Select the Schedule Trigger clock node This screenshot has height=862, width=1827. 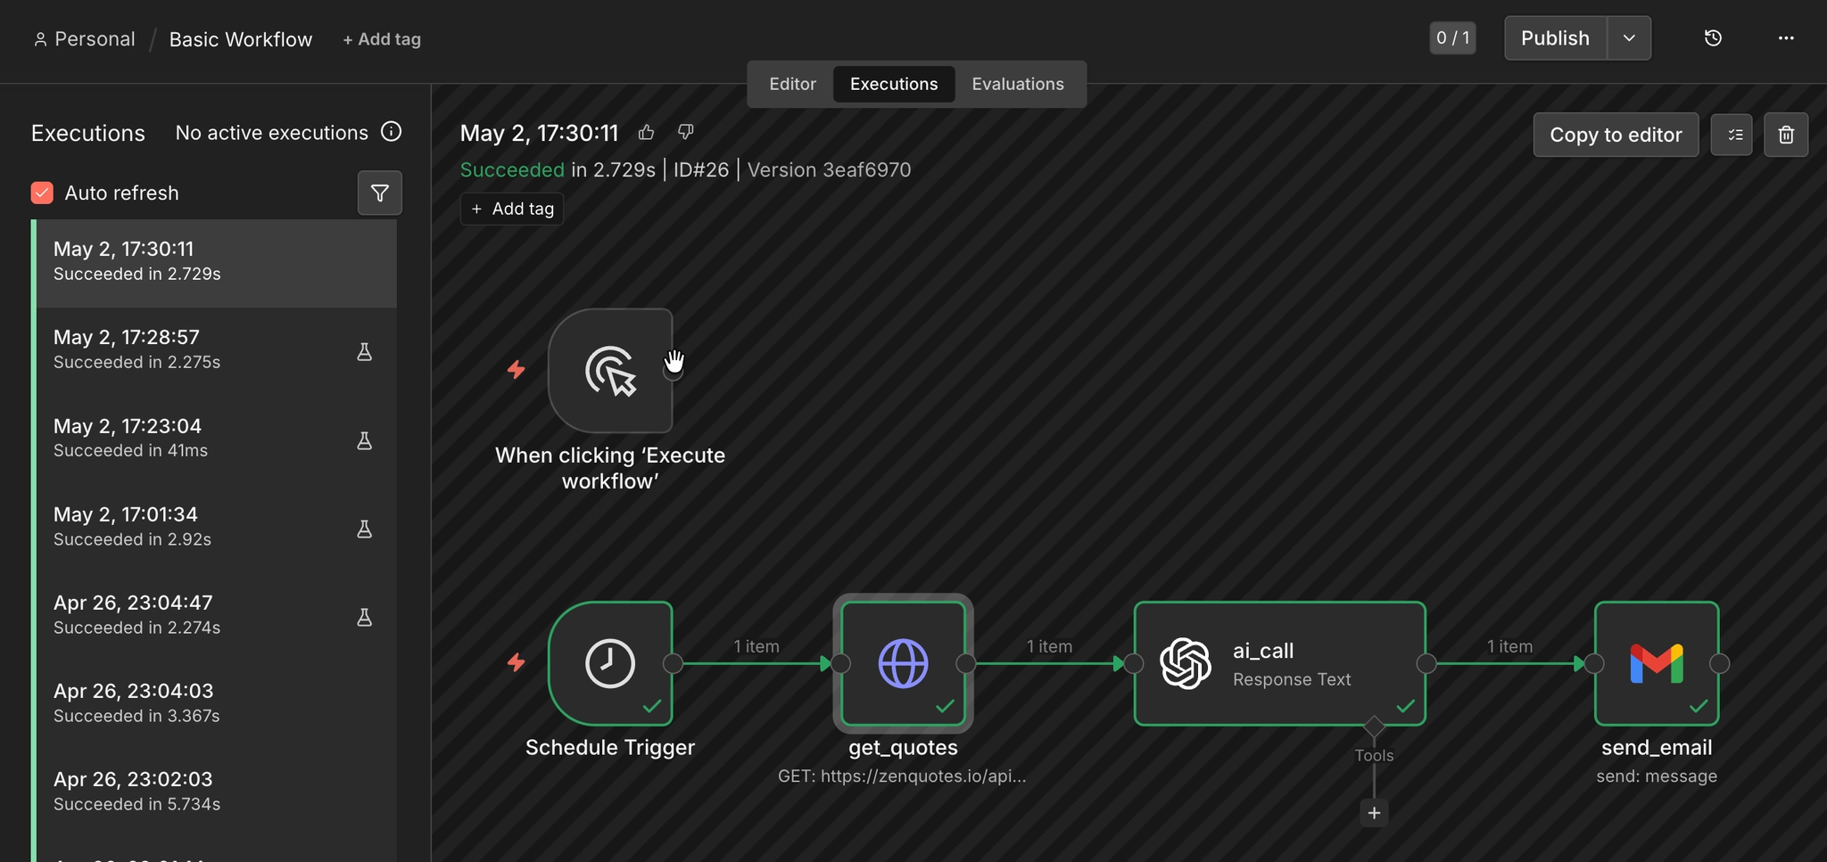(610, 663)
